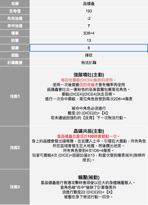Click the 3D8+4 damage cell
Screen dimensions: 148x205
click(x=89, y=33)
